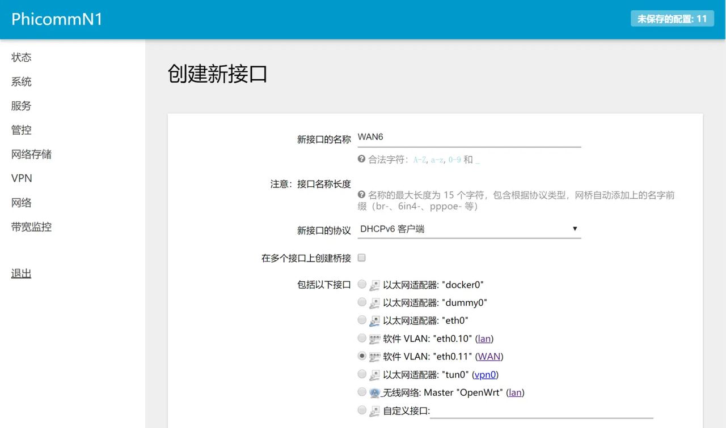Click the Ethernet adapter icon beside eth0

(374, 320)
